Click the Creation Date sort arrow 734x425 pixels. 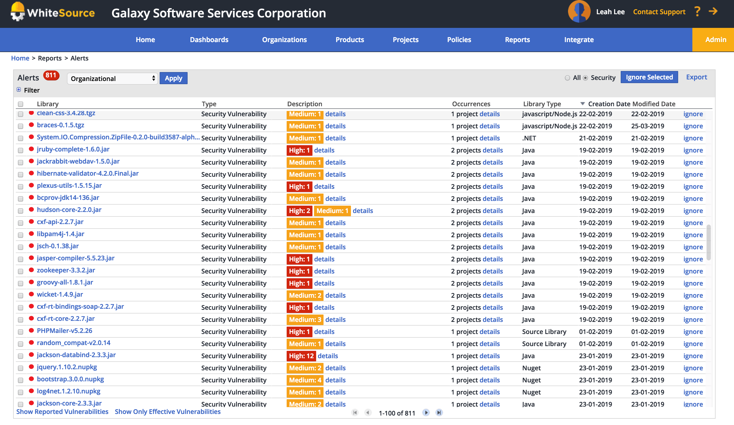pos(582,104)
